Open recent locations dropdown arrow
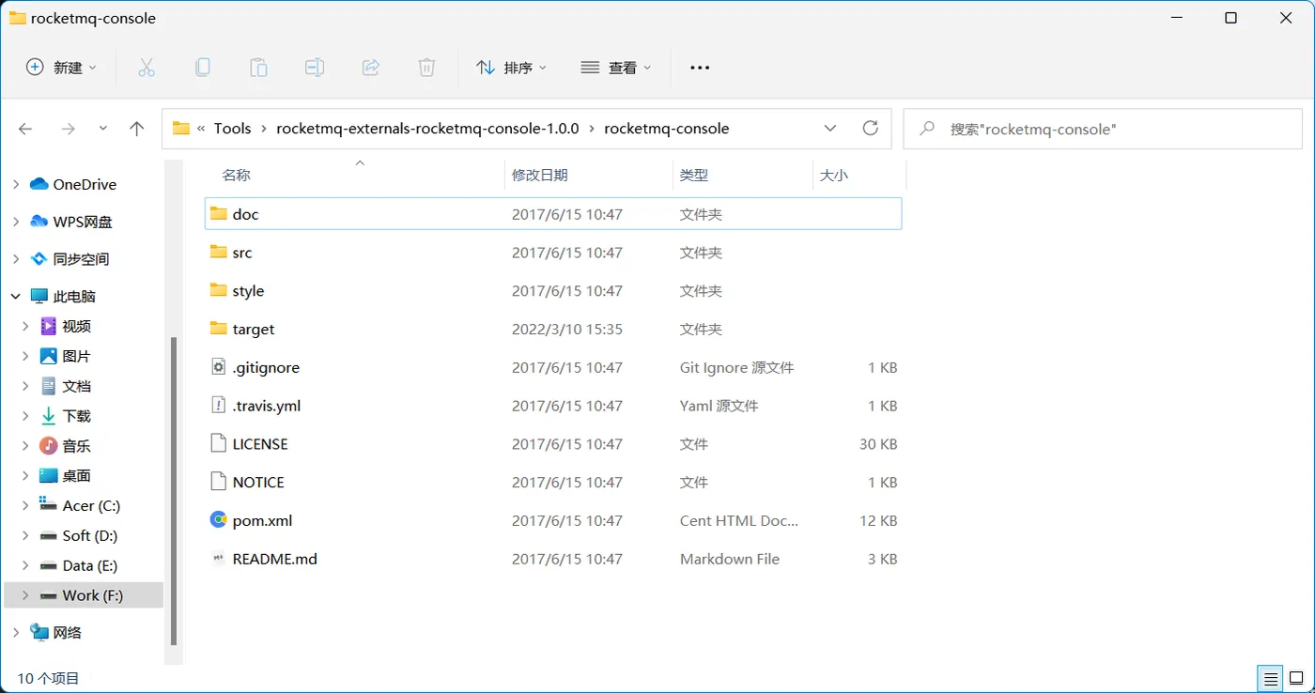The image size is (1315, 693). click(x=103, y=129)
